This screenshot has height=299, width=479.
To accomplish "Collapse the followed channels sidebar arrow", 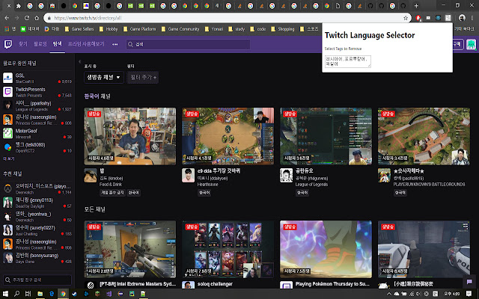I will tap(79, 61).
